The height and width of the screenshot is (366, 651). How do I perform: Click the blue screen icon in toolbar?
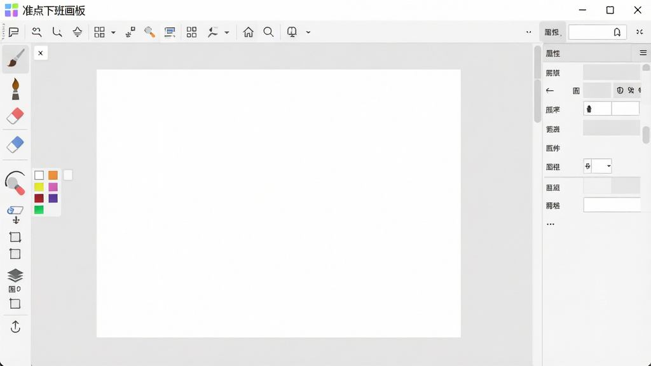pyautogui.click(x=170, y=32)
